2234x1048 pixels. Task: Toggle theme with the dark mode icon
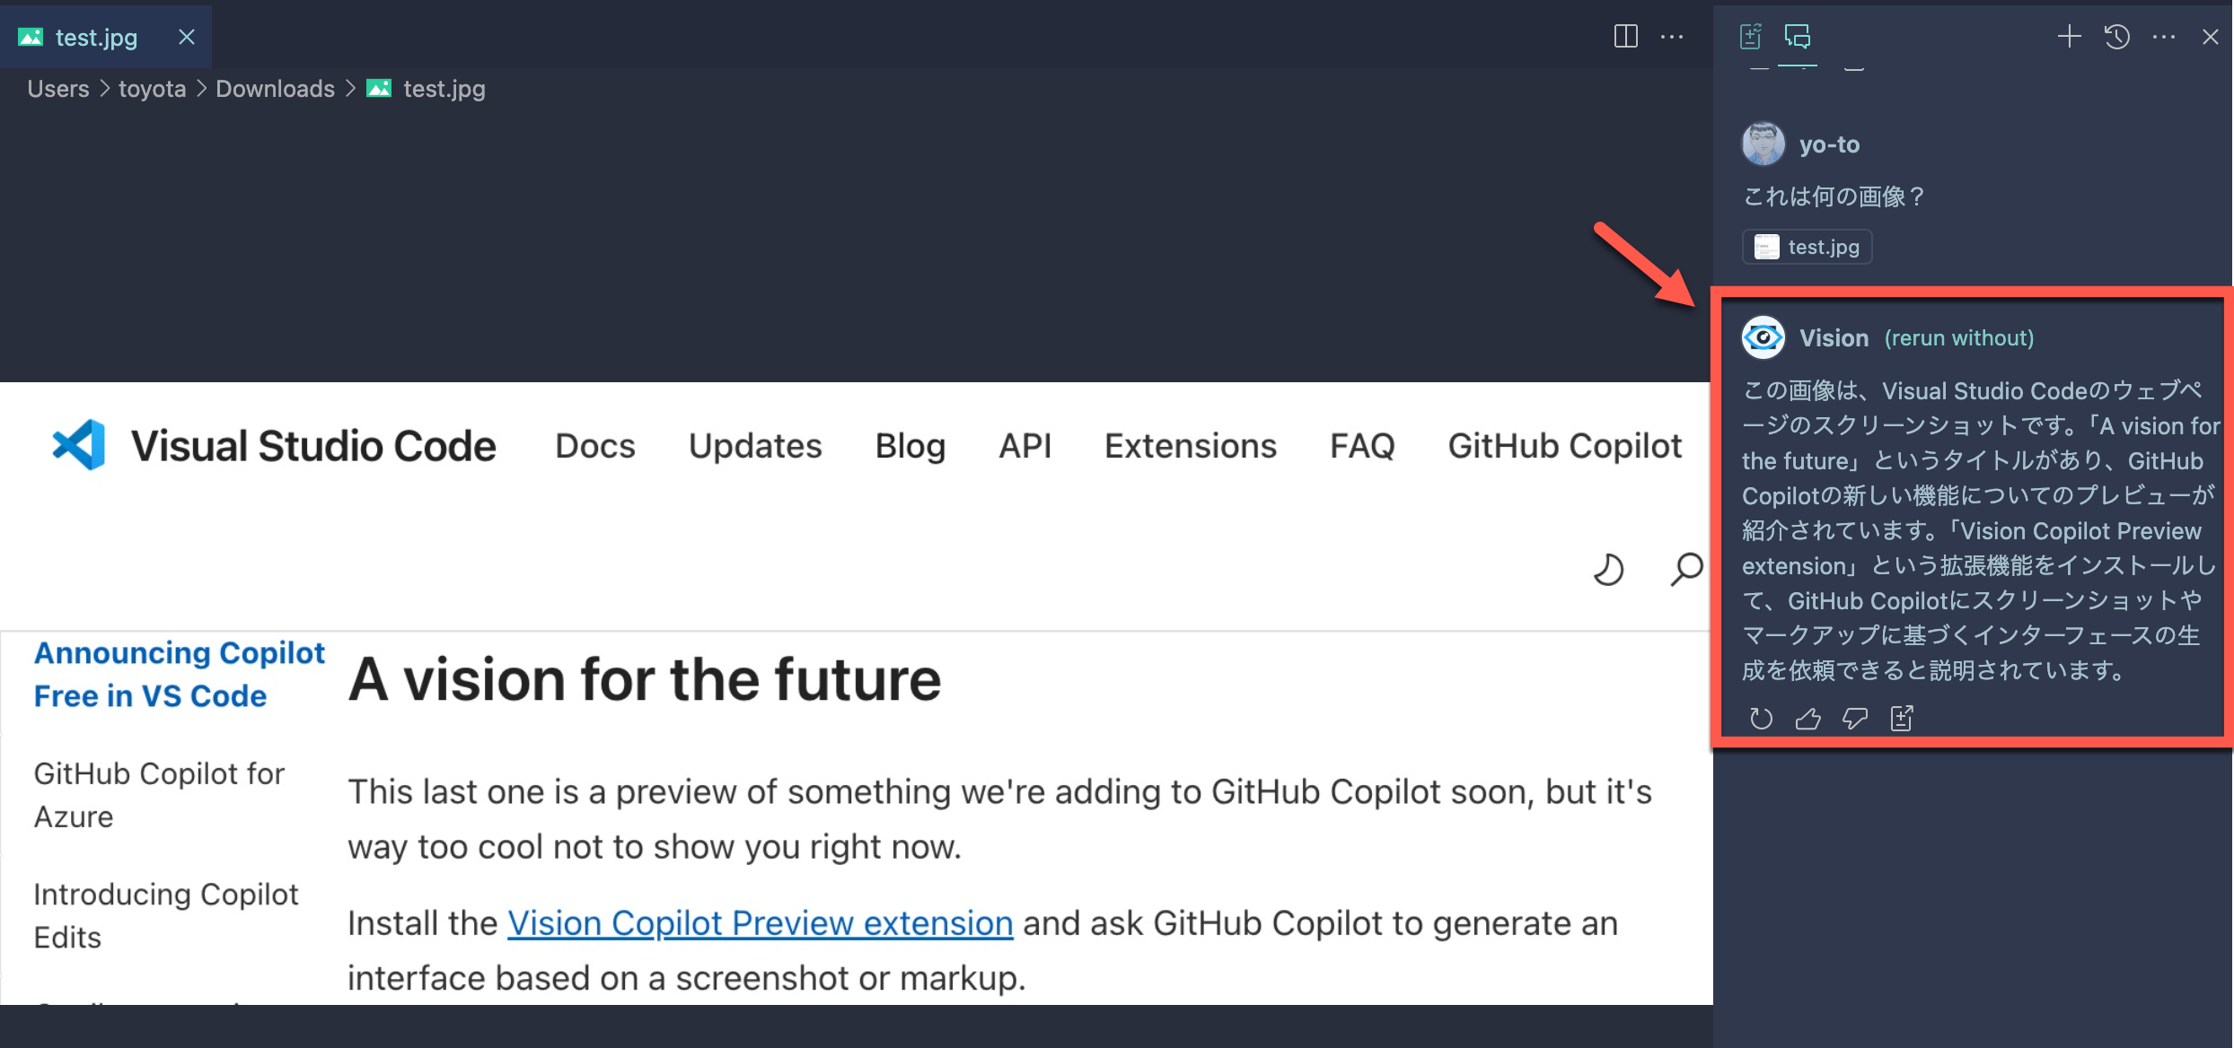coord(1608,569)
